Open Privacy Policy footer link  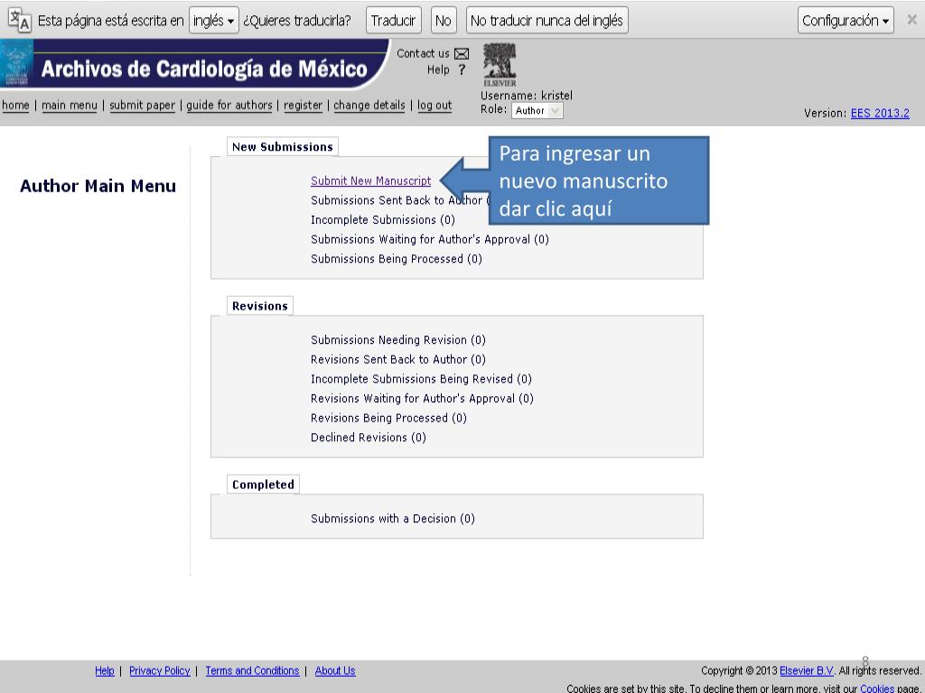pos(160,671)
